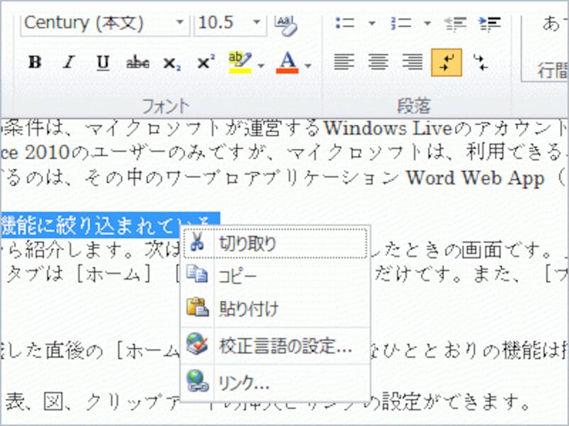The image size is (569, 426).
Task: Apply Subscript formatting
Action: 171,63
